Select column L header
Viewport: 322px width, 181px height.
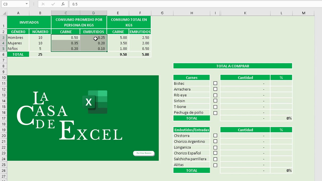coord(281,13)
